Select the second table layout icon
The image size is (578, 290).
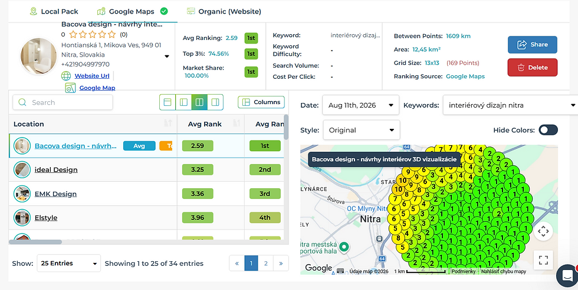click(x=183, y=102)
